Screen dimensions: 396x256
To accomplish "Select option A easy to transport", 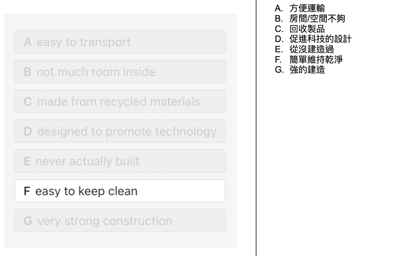I will 120,42.
